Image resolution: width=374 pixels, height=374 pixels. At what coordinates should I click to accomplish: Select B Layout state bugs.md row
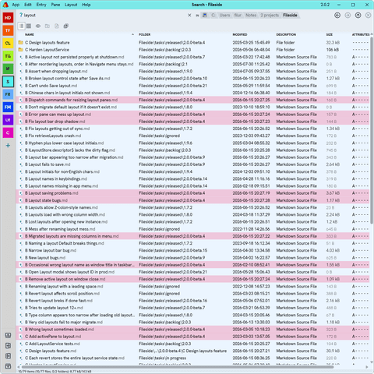pos(193,200)
